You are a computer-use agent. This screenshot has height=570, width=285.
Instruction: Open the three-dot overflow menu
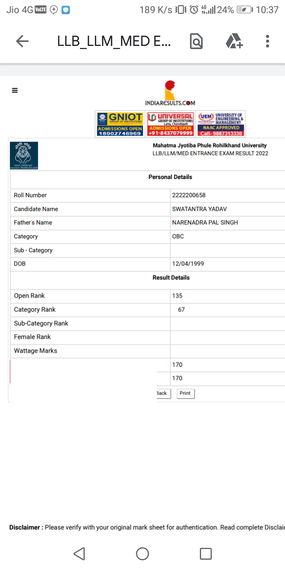tap(268, 41)
